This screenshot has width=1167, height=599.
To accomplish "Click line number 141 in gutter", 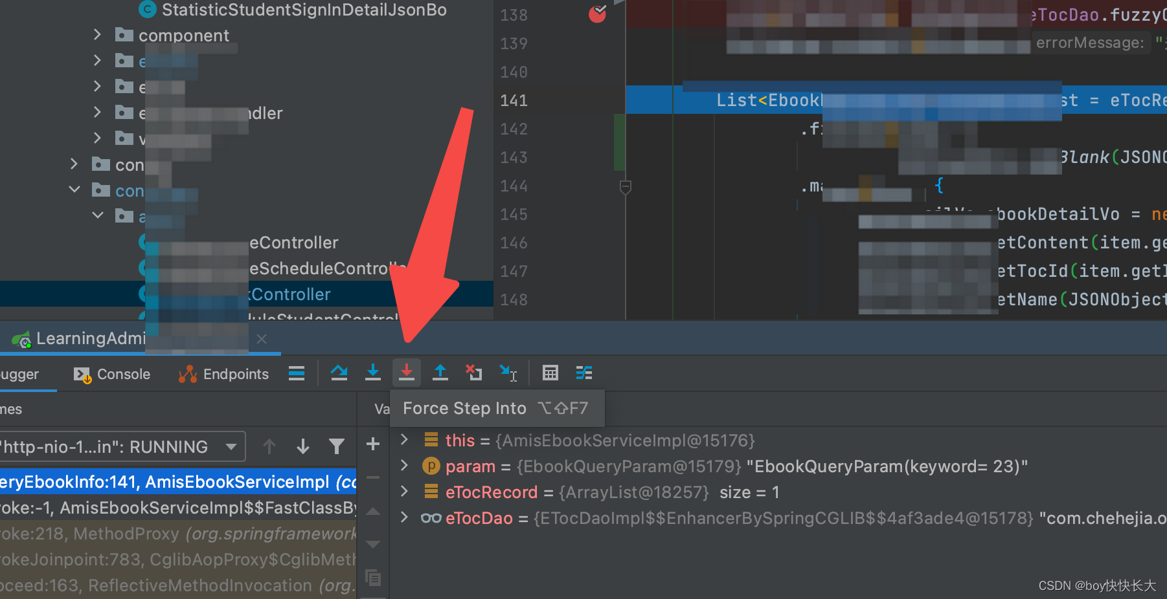I will tap(514, 100).
